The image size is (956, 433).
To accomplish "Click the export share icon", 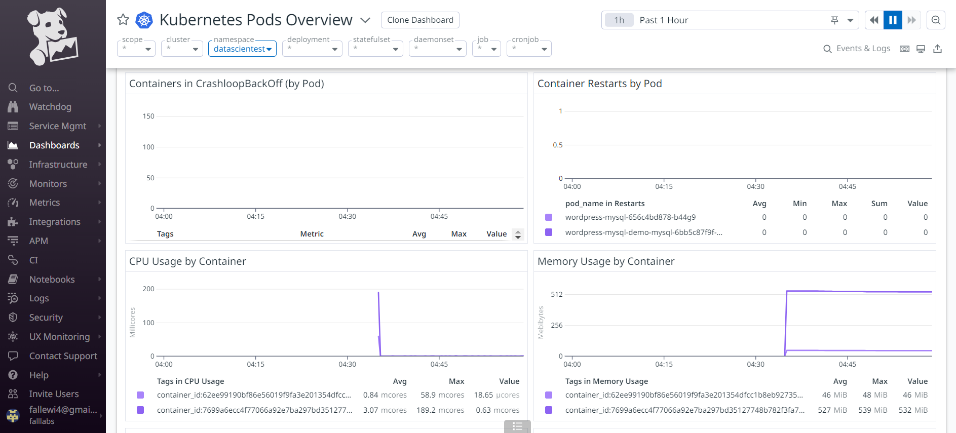I will tap(938, 49).
